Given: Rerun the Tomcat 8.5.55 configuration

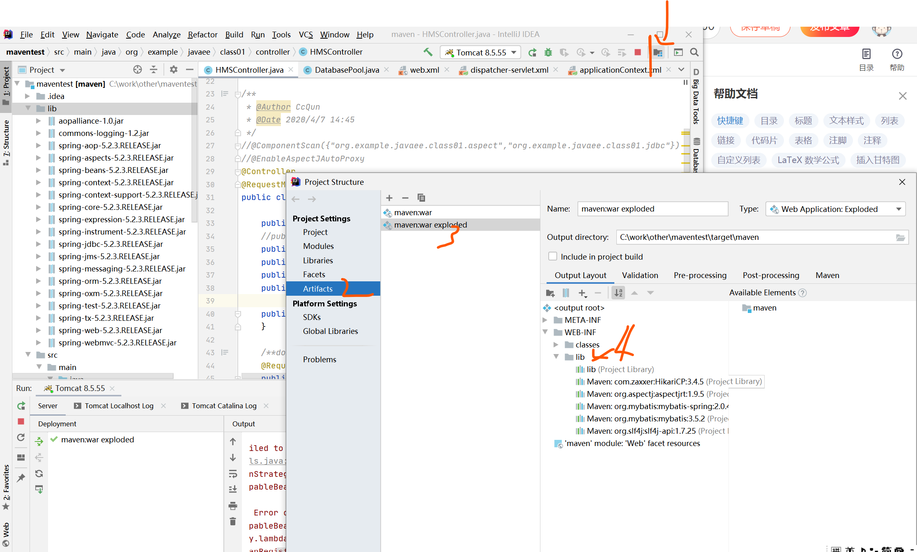Looking at the screenshot, I should (532, 52).
